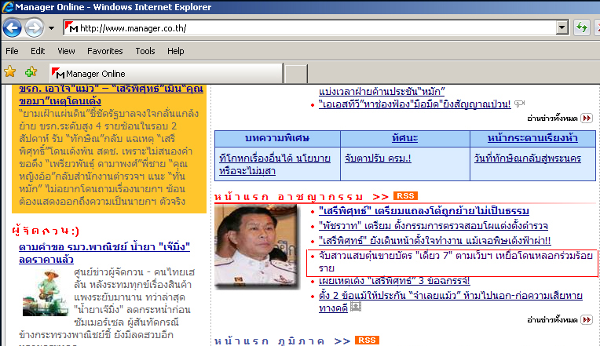The width and height of the screenshot is (600, 346).
Task: Click the address bar URL field
Action: click(316, 28)
